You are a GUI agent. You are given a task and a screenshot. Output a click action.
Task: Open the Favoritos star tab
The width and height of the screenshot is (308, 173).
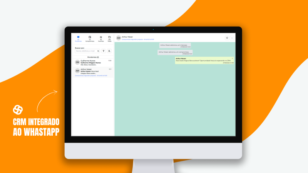pos(101,38)
